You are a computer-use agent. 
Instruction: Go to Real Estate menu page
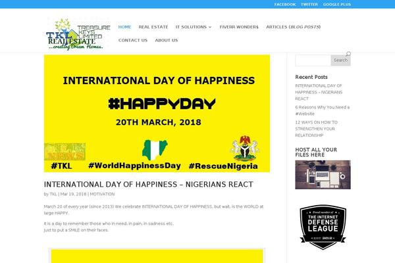point(153,27)
